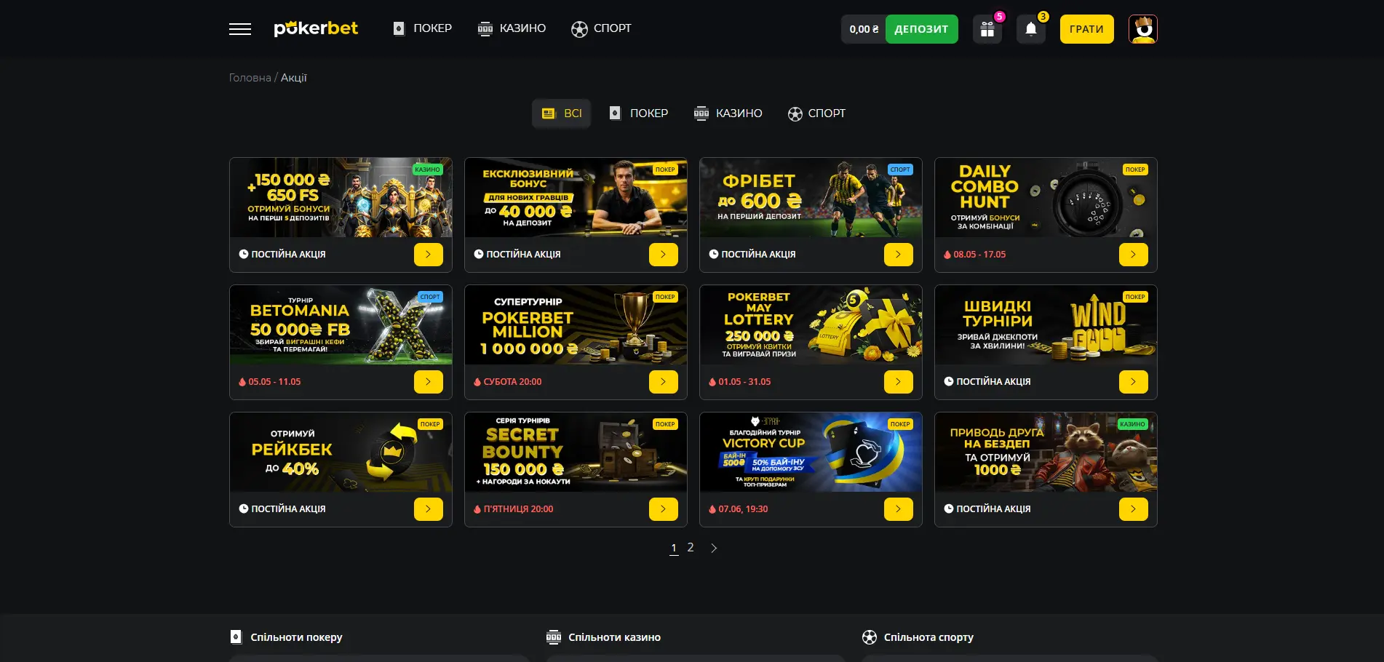1384x662 pixels.
Task: Open the Pokerbet May Lottery banner
Action: coord(811,324)
